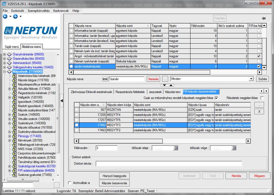
Task: Expand the Szakok (148600) tree node
Action: coord(10,115)
